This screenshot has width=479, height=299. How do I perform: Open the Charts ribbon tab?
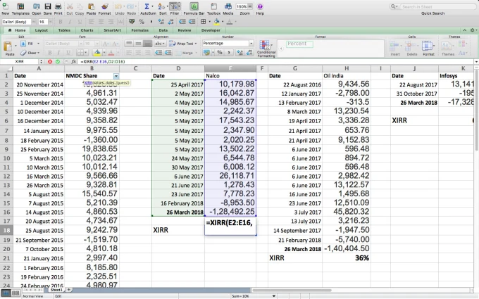coord(87,30)
